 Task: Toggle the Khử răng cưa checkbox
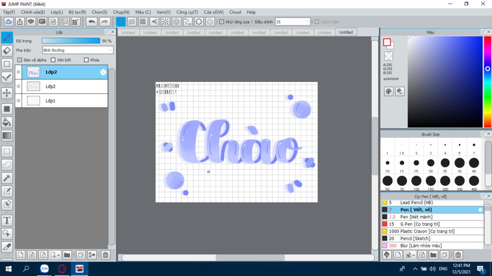[221, 22]
